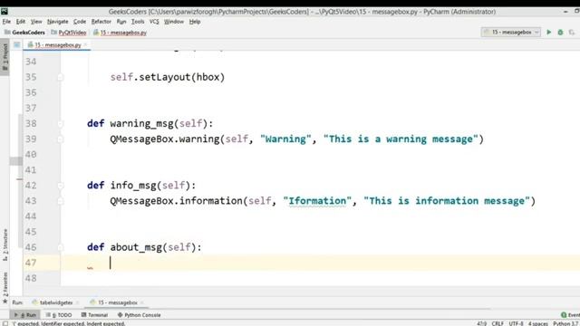Click the "This is a warning message" string
Screen dimensions: 580x326
[x=401, y=139]
